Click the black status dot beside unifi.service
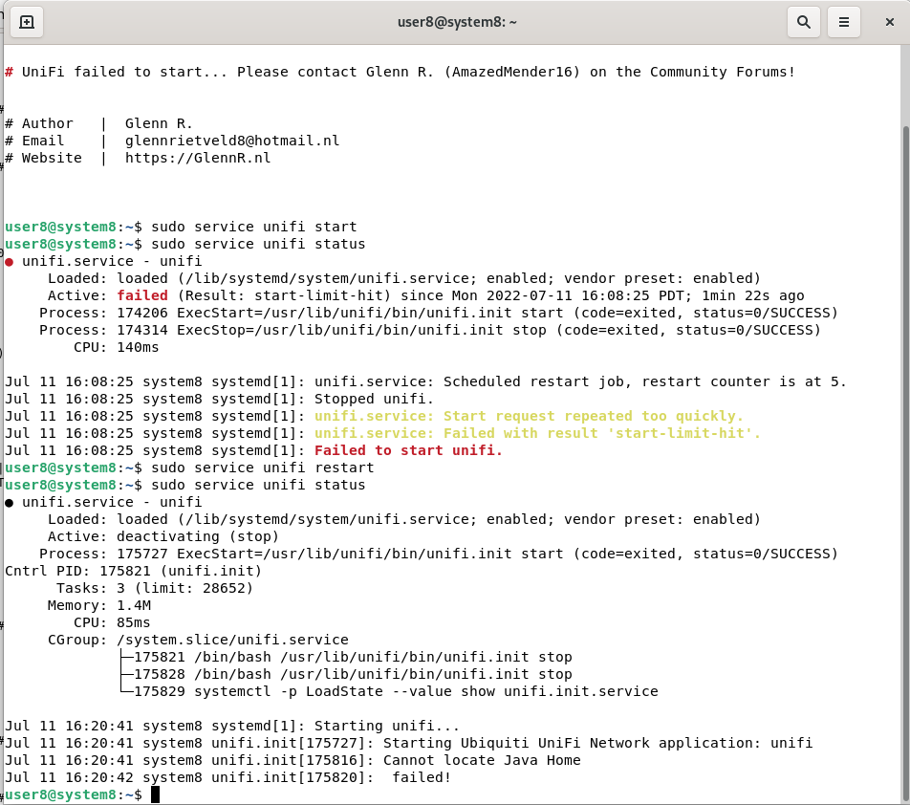This screenshot has width=910, height=805. coord(10,502)
